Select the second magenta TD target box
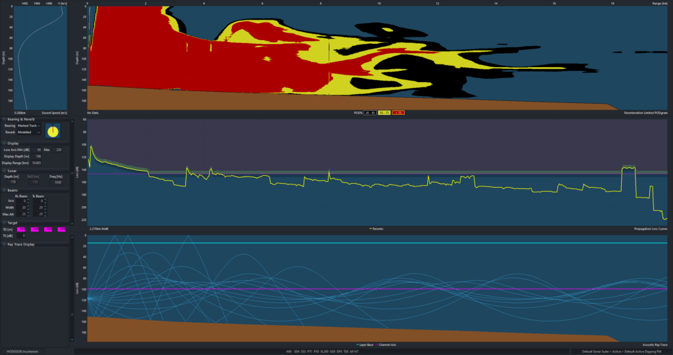Screen dimensions: 673x355 coord(35,230)
